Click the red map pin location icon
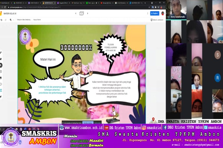 (153, 120)
